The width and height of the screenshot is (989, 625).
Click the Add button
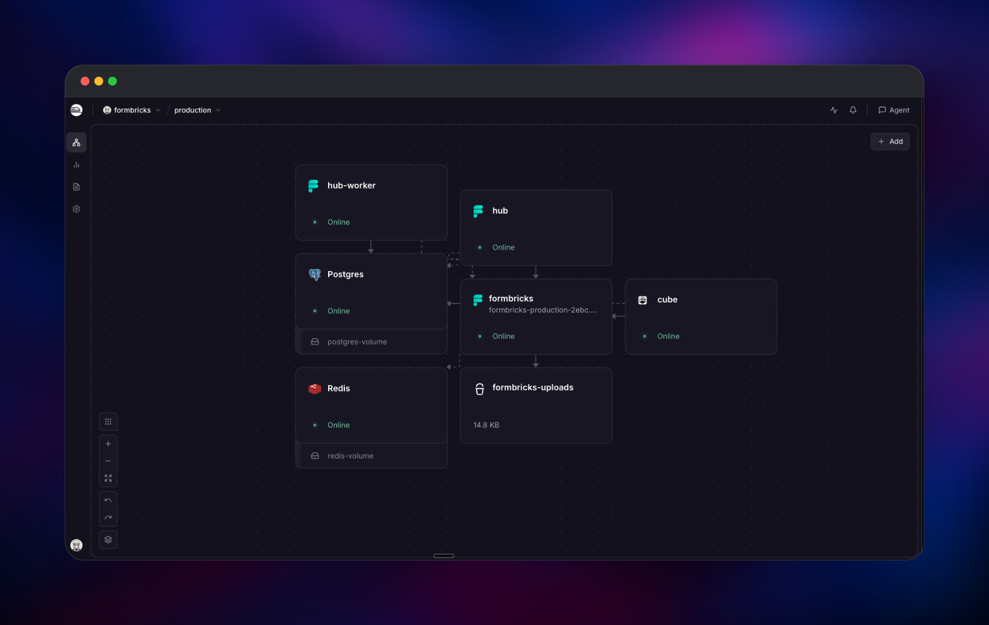click(x=890, y=141)
